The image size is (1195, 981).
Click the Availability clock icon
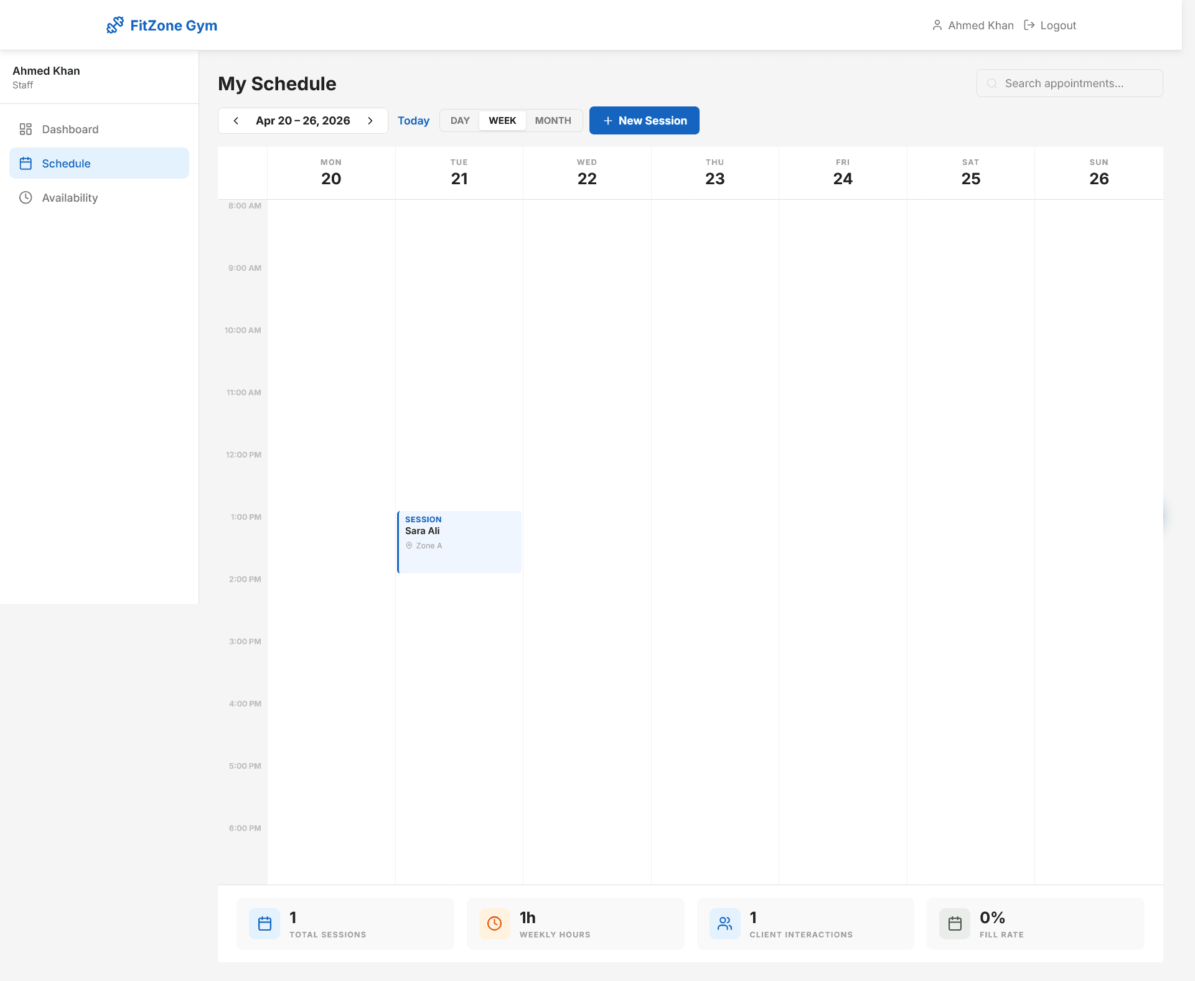pos(26,197)
